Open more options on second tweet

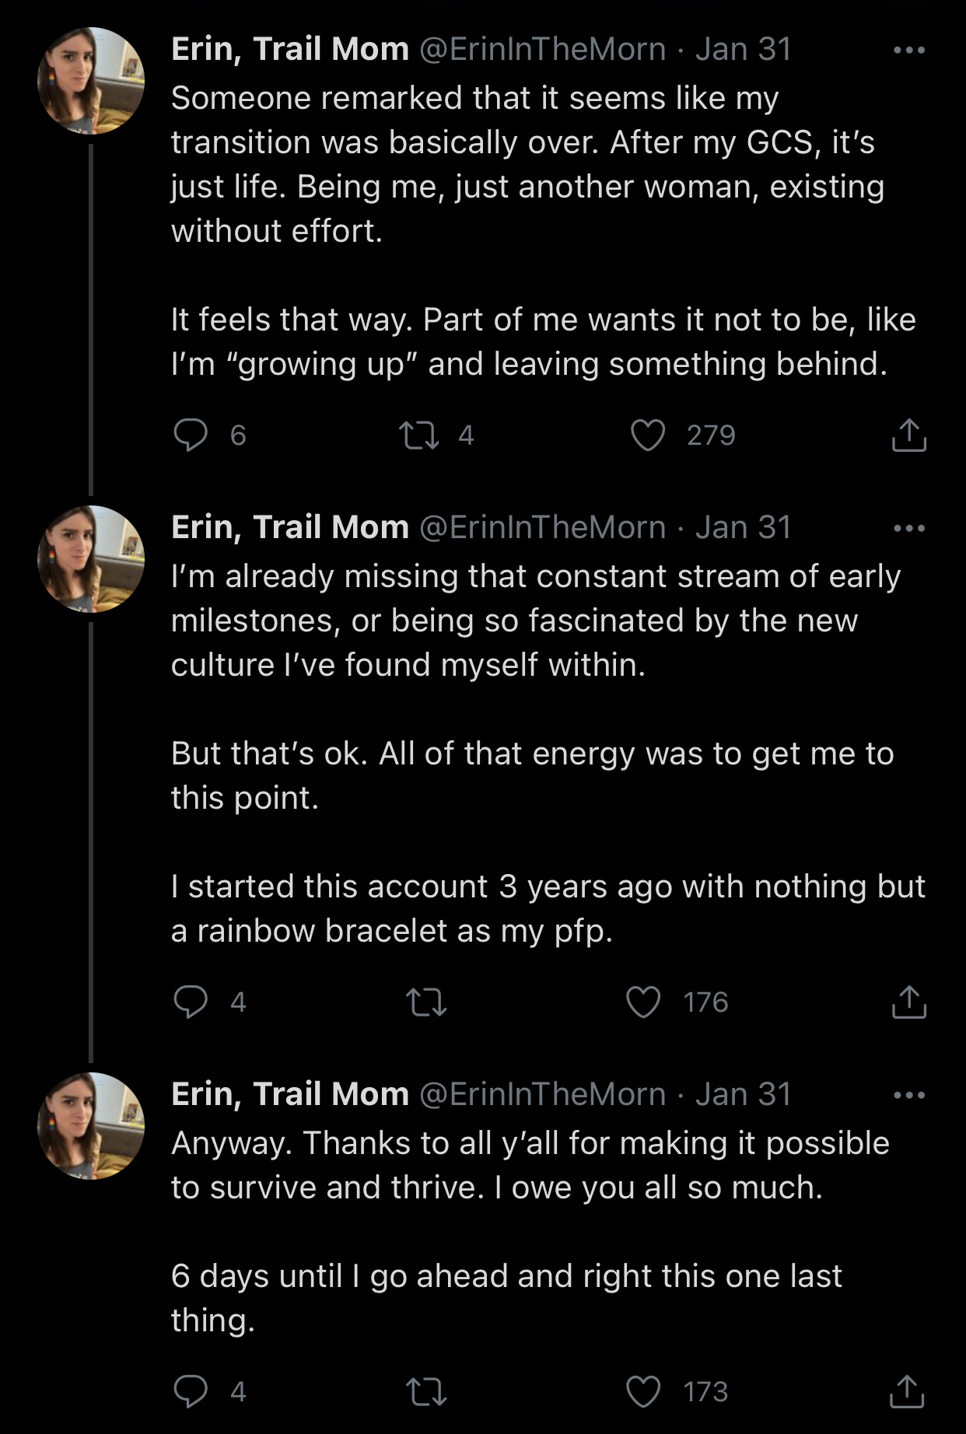pyautogui.click(x=909, y=529)
